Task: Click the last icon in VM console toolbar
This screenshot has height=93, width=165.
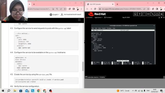Action: click(x=161, y=14)
